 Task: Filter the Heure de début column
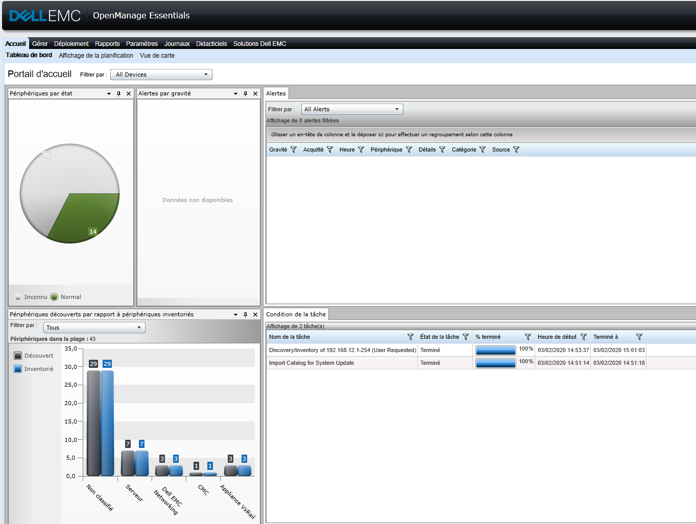pyautogui.click(x=584, y=337)
